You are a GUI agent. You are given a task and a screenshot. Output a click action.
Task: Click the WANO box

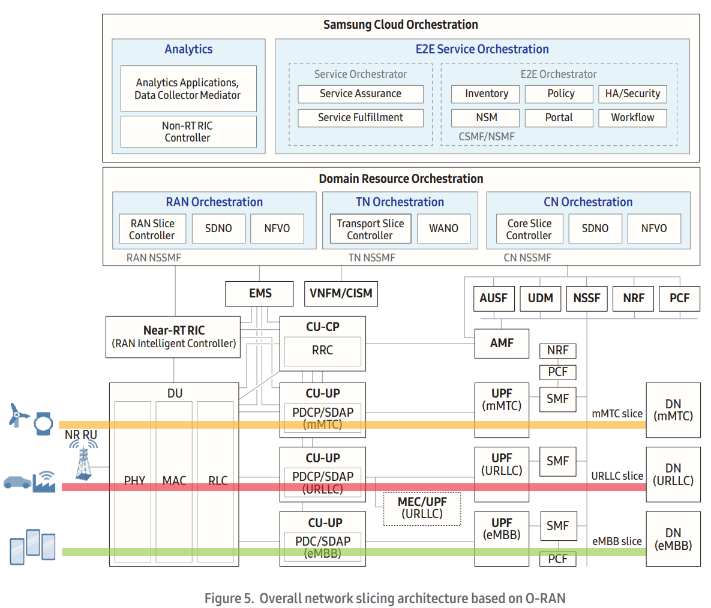[x=443, y=229]
